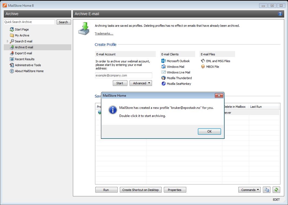Select Search E-mail in the sidebar
The image size is (288, 205).
(23, 41)
